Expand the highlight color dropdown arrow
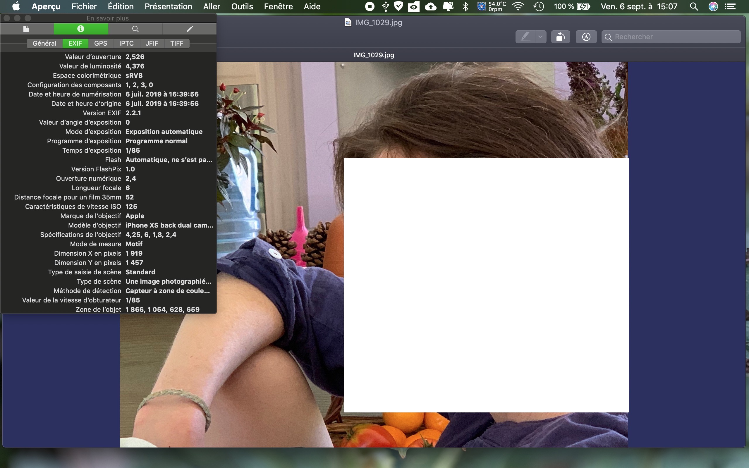This screenshot has height=468, width=749. click(540, 37)
